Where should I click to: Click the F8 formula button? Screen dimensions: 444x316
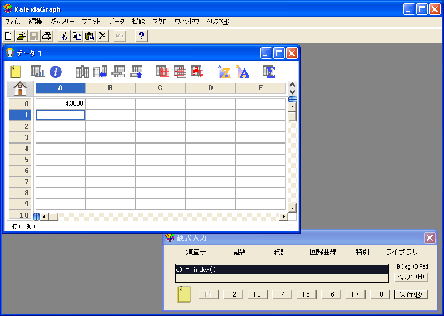pos(379,294)
